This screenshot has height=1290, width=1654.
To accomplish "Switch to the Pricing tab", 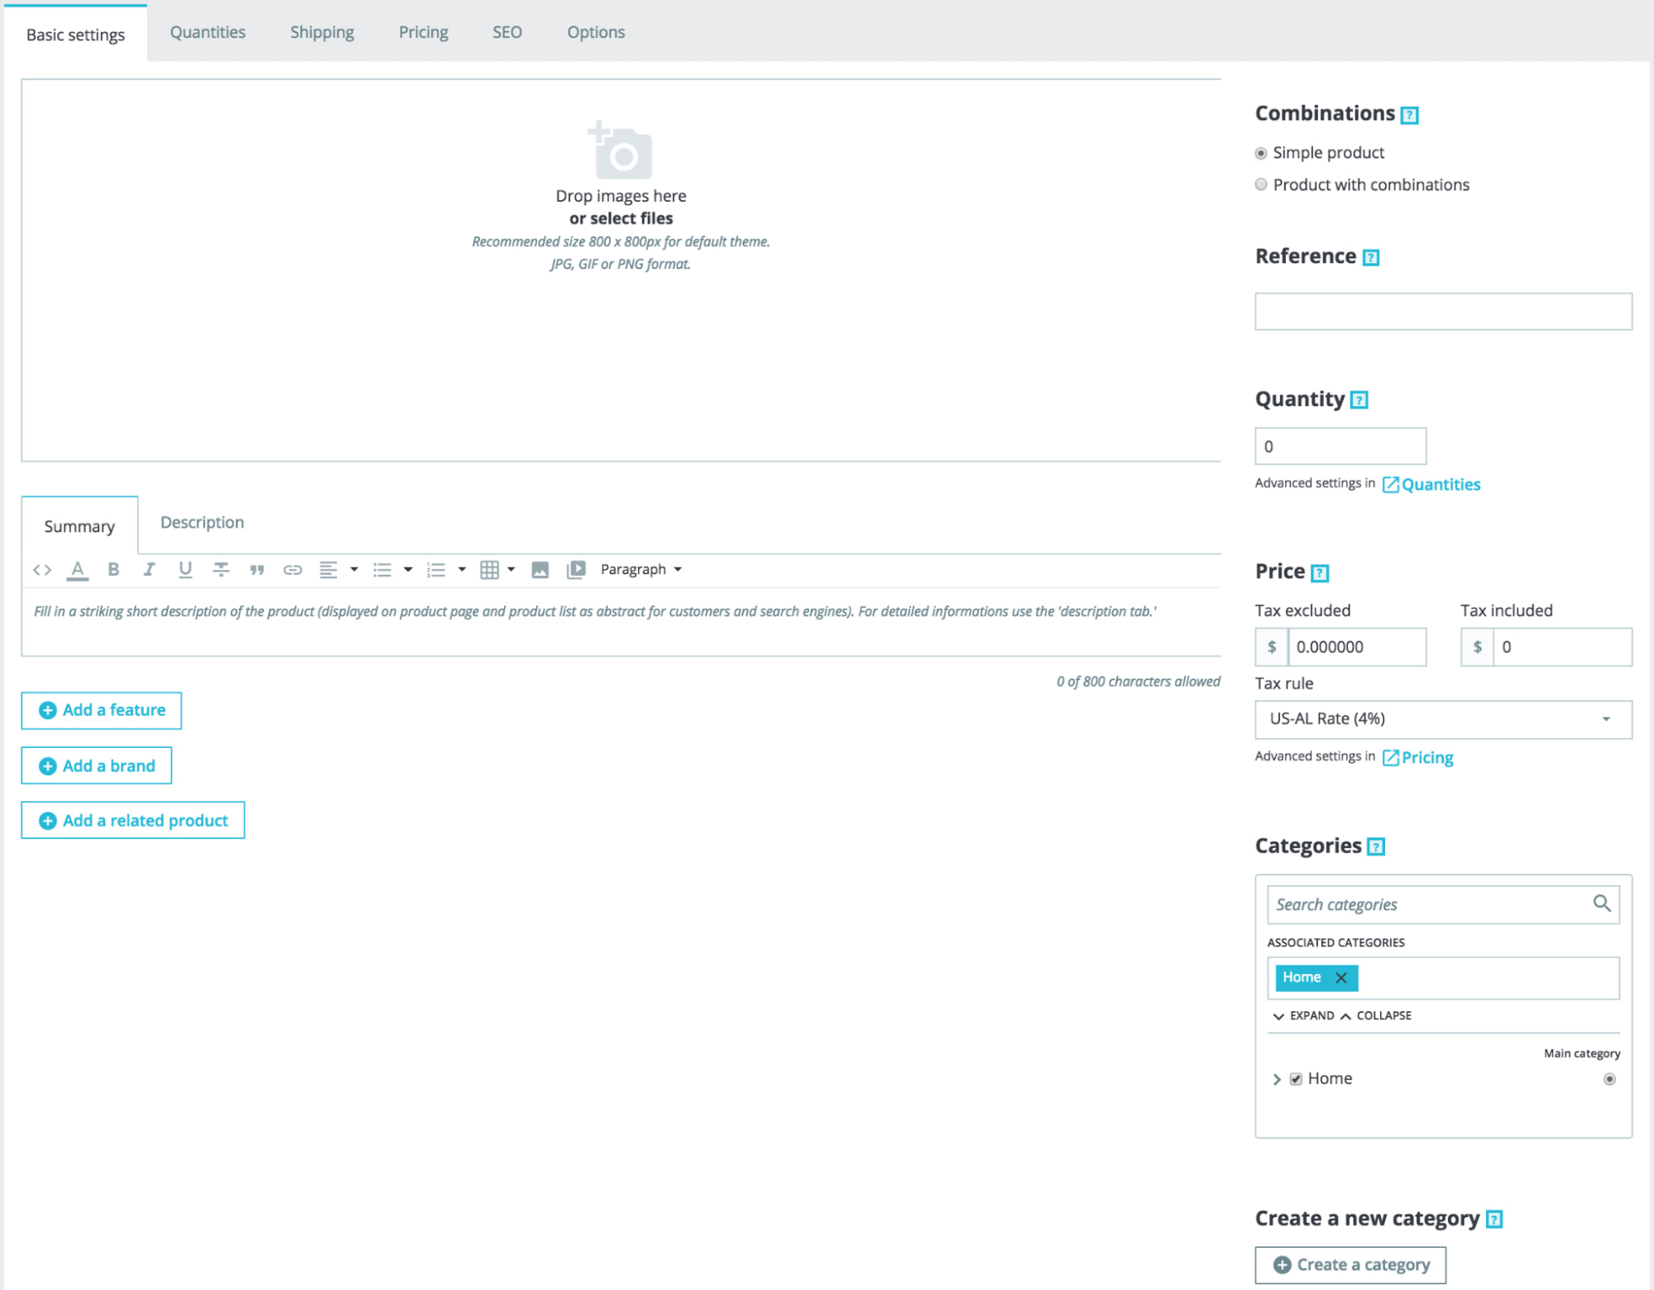I will click(423, 32).
